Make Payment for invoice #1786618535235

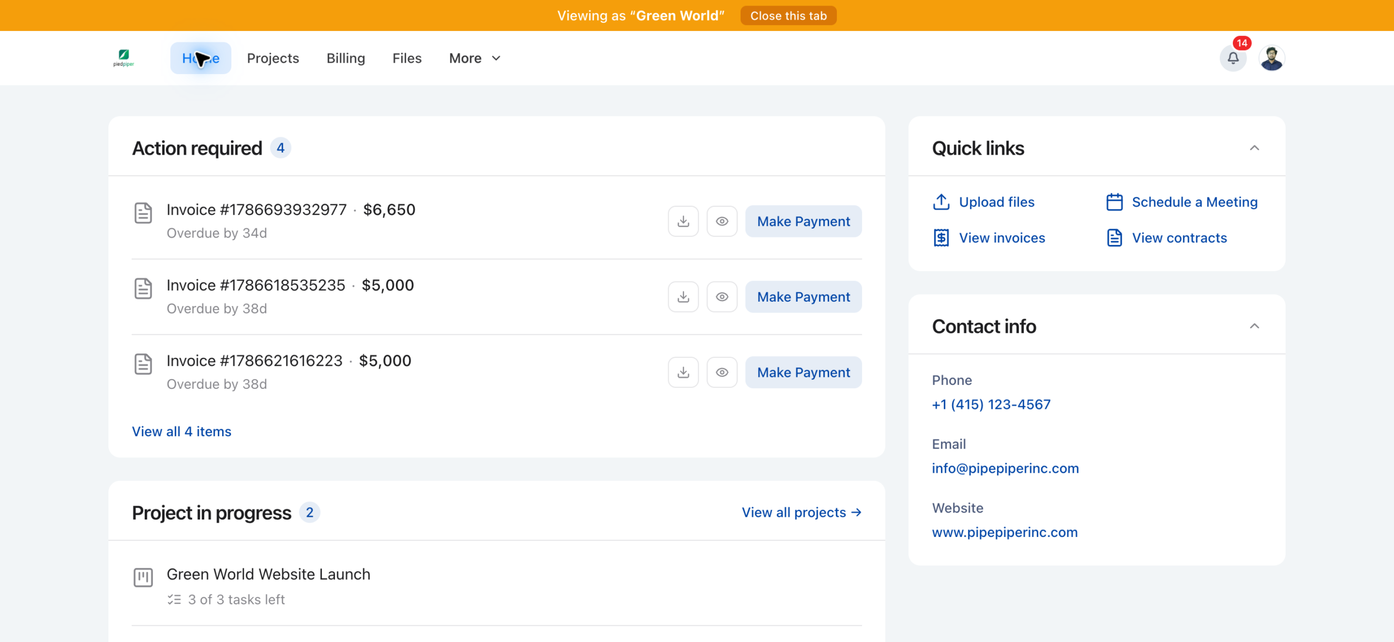(803, 297)
